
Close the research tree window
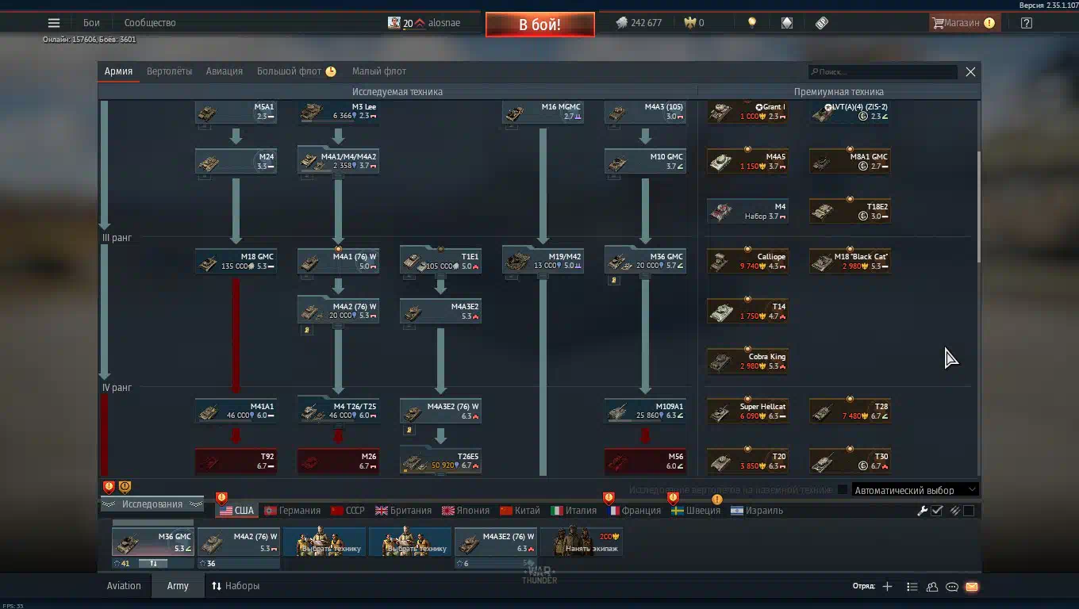[970, 71]
